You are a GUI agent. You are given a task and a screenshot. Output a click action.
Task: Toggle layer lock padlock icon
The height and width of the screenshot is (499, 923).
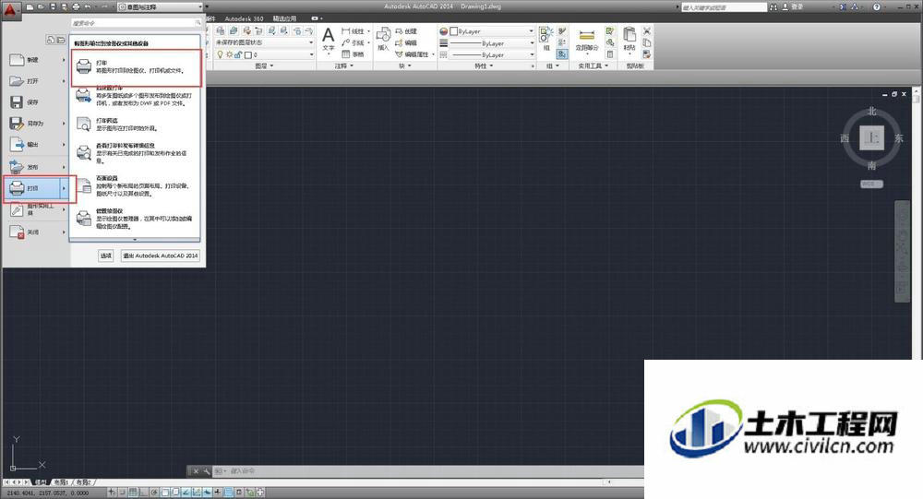click(238, 54)
